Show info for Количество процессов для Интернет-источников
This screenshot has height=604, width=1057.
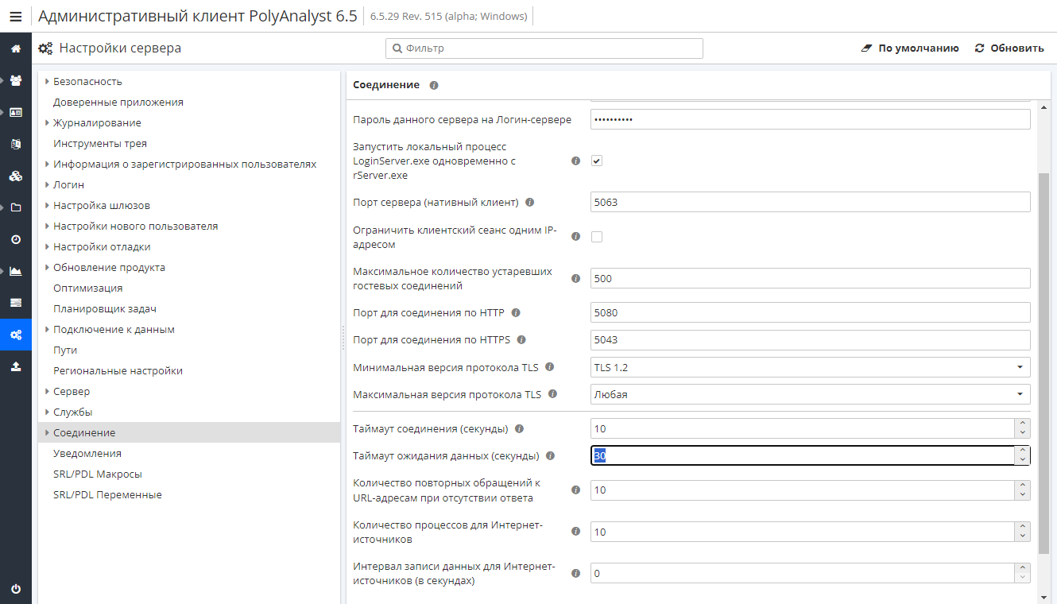(576, 532)
